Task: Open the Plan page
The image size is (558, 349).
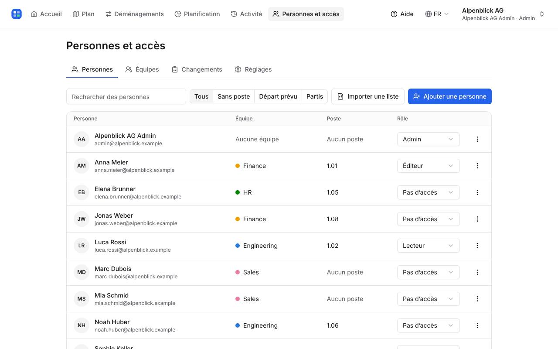Action: click(x=83, y=14)
